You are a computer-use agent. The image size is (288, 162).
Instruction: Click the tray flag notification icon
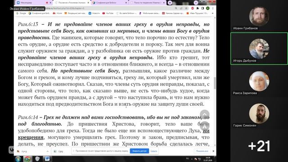tap(196, 159)
